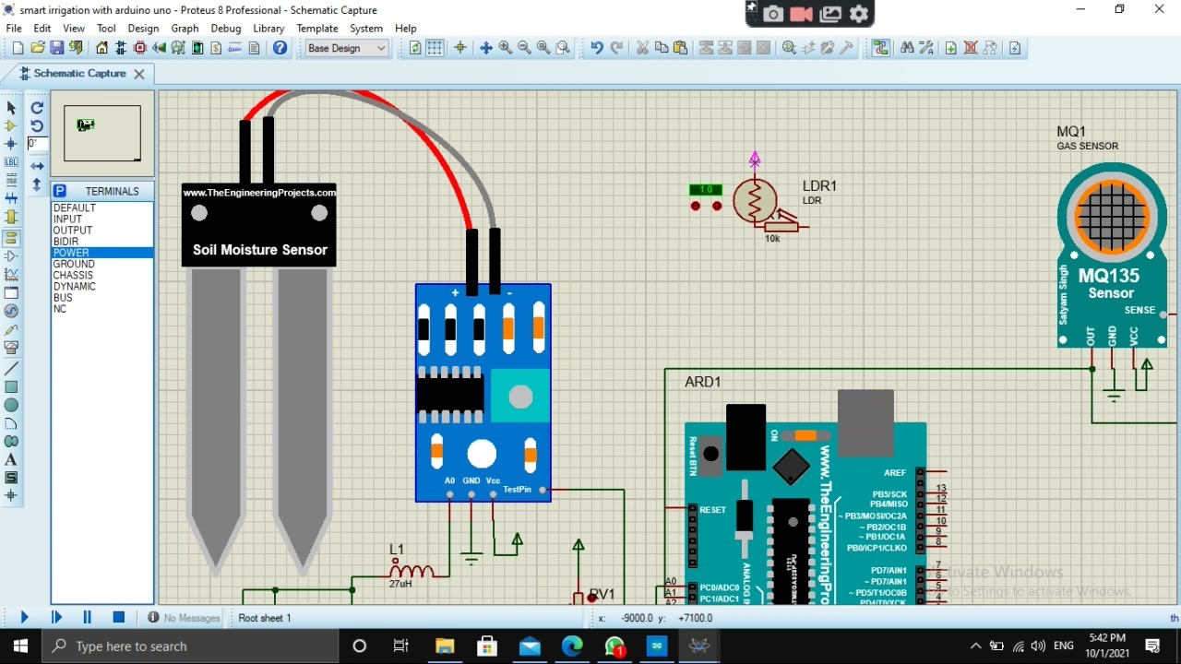The width and height of the screenshot is (1181, 664).
Task: Toggle the grid display icon
Action: pyautogui.click(x=435, y=48)
